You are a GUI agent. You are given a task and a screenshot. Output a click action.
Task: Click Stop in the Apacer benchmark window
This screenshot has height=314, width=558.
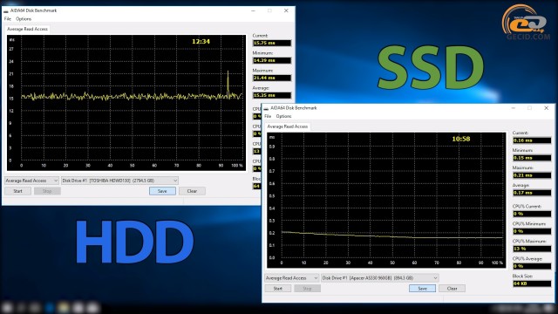(x=308, y=289)
